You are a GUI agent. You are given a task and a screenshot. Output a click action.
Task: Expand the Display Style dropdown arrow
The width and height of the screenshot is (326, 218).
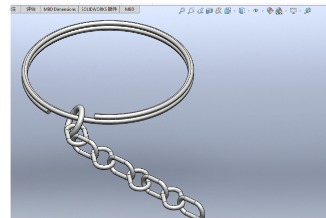[x=249, y=11]
